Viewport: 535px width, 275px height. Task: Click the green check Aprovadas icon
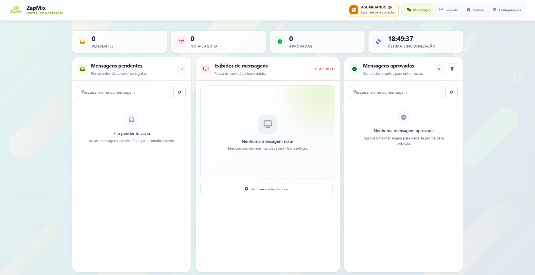point(280,42)
